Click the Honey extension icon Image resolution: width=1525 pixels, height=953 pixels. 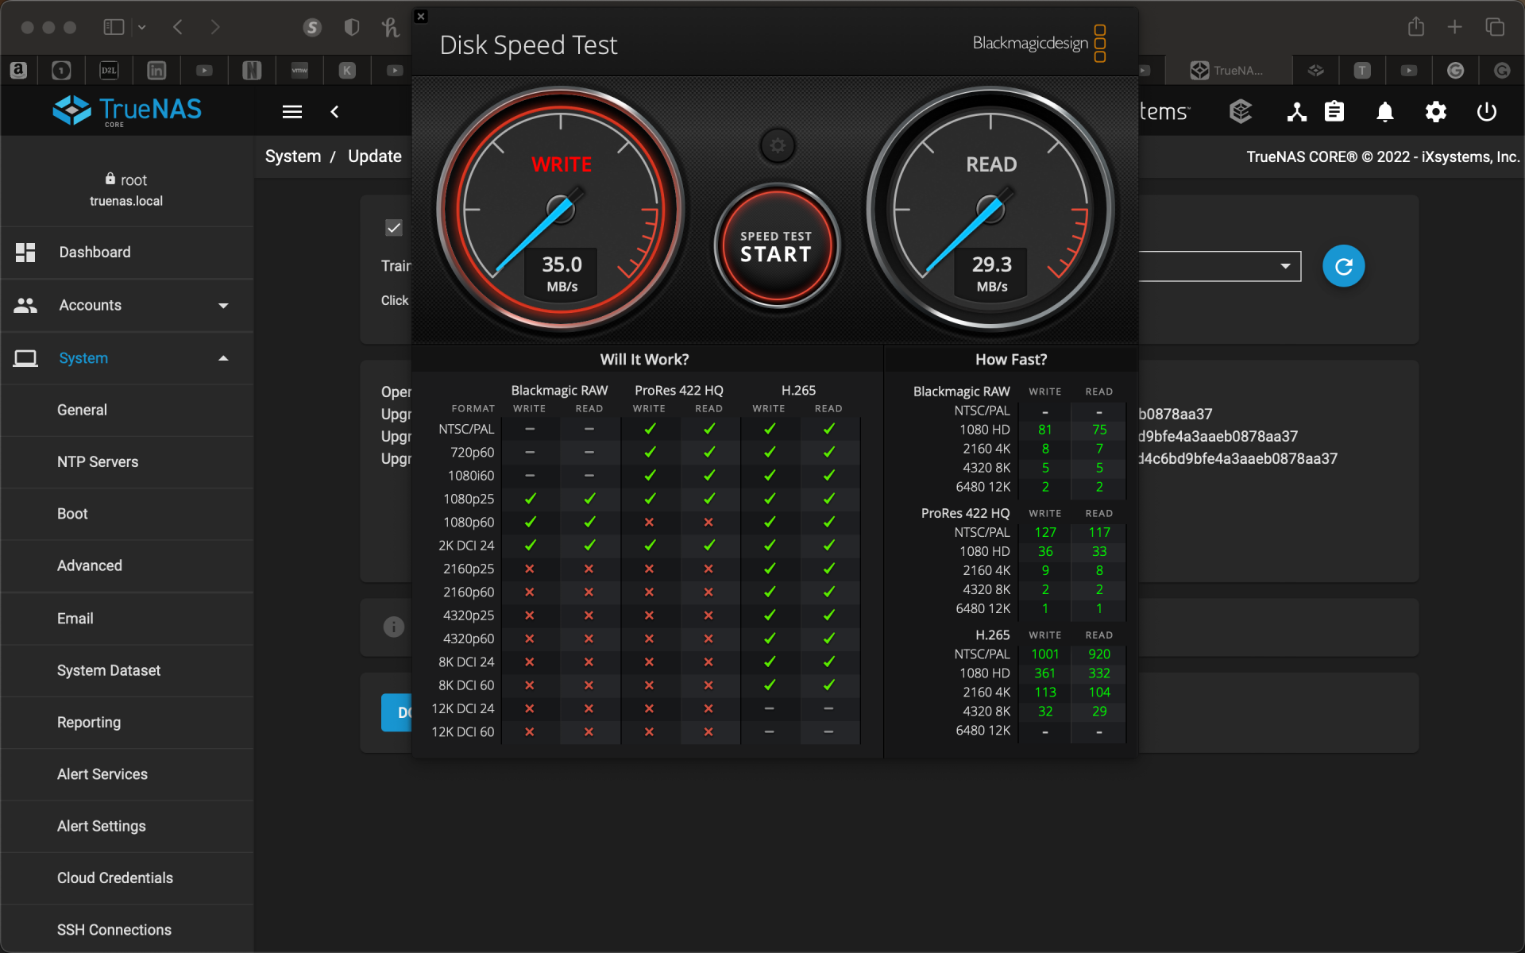[390, 27]
